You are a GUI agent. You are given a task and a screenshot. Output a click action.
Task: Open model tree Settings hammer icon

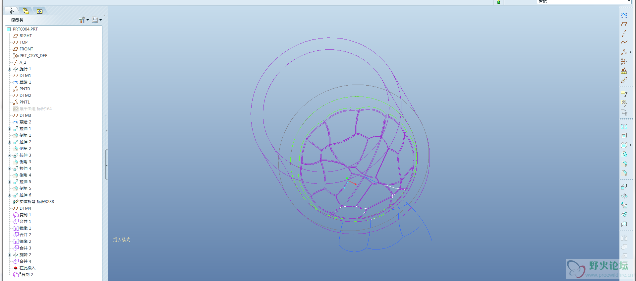[x=82, y=20]
